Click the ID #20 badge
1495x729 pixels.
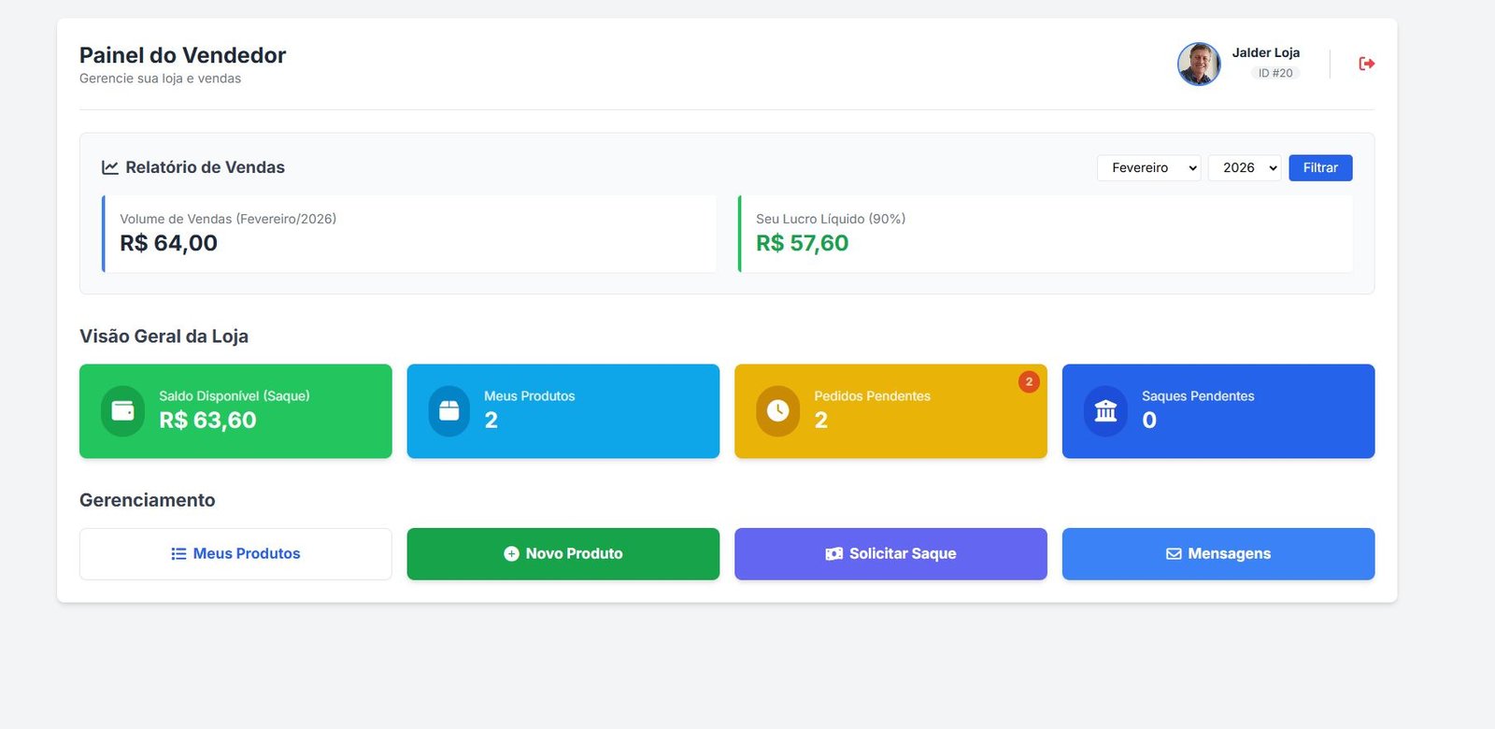[1275, 73]
